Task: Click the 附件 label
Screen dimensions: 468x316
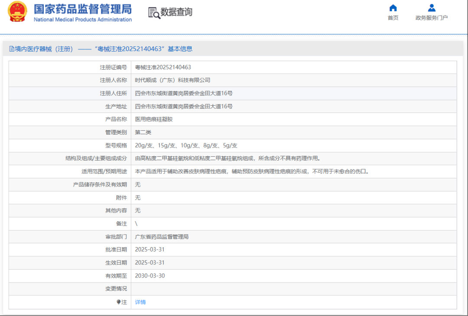Action: click(x=121, y=198)
